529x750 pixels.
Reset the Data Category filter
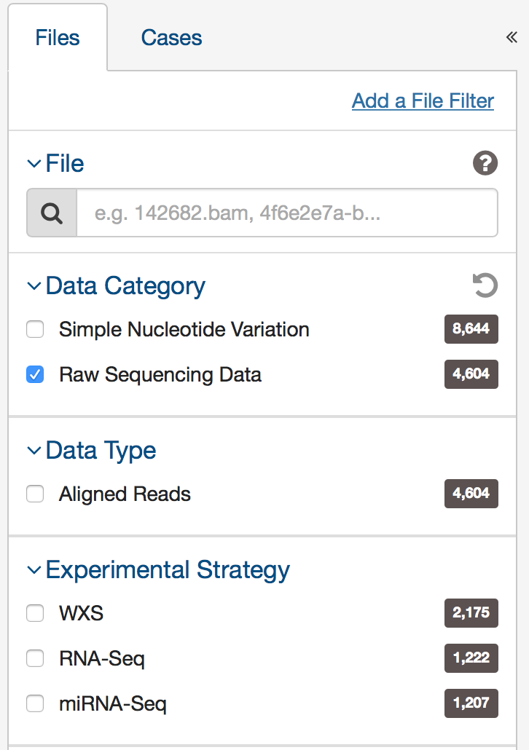tap(484, 285)
